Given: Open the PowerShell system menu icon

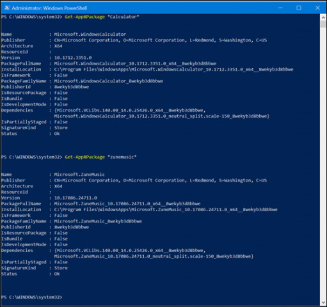Looking at the screenshot, I should pos(7,8).
